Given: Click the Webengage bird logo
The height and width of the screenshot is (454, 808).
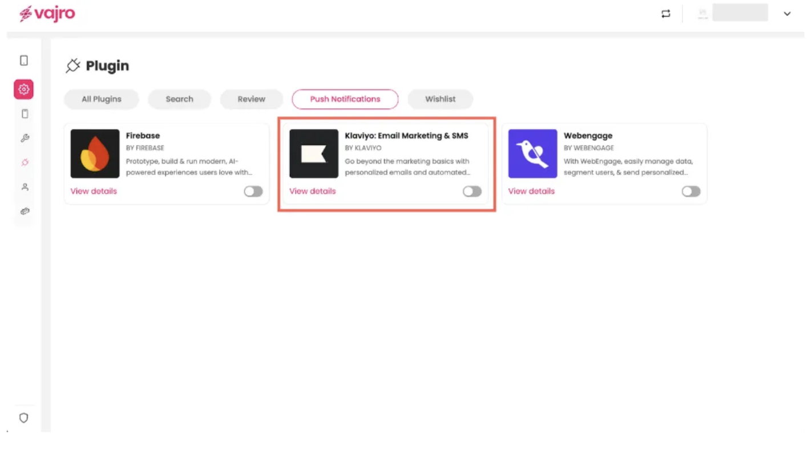Looking at the screenshot, I should 533,153.
